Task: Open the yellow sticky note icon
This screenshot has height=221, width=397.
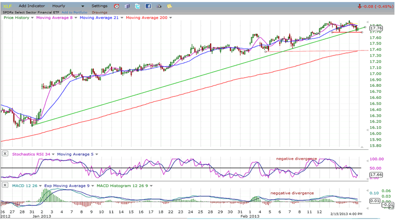Action: tap(170, 6)
